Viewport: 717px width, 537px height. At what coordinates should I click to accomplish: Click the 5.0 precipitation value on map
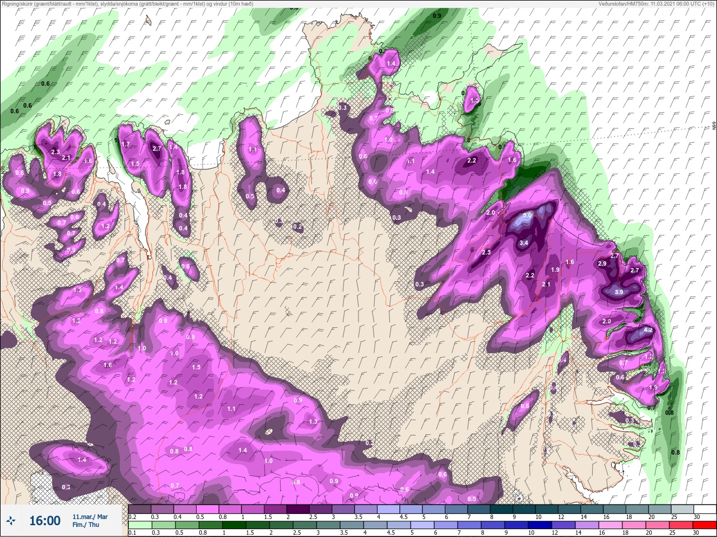(527, 216)
